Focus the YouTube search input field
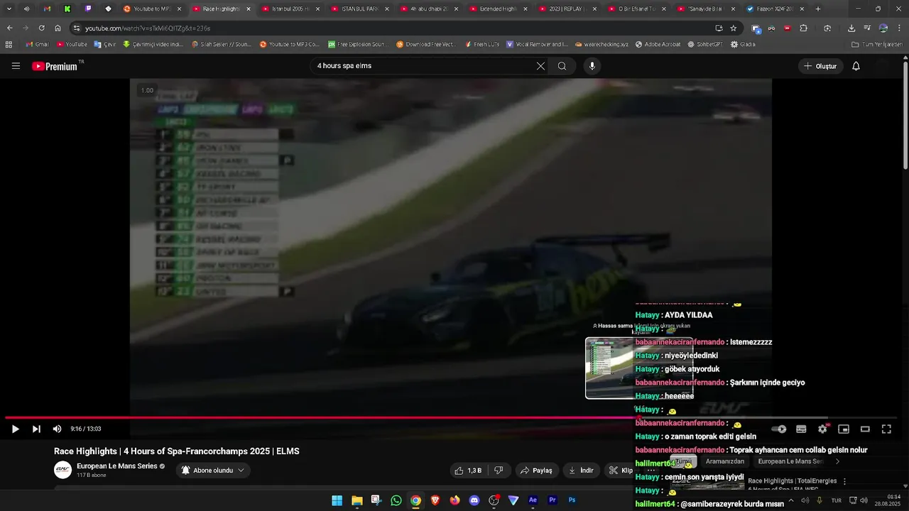 424,66
